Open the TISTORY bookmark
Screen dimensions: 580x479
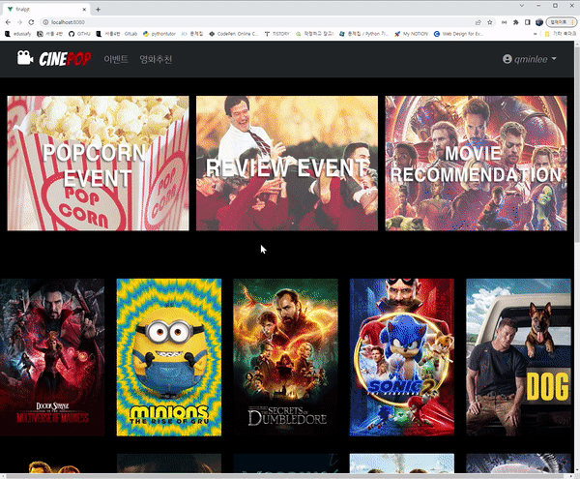[277, 34]
